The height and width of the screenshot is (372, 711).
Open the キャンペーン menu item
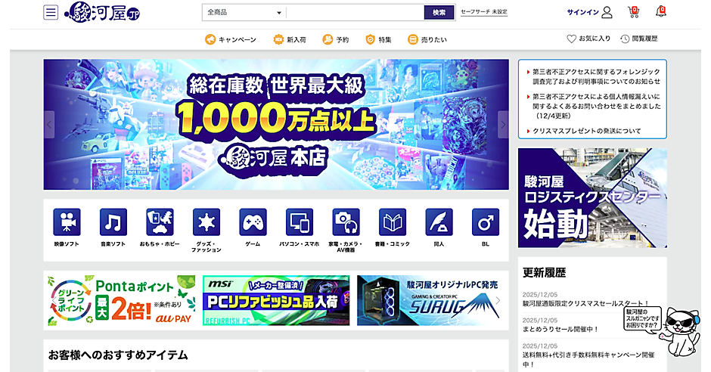tap(231, 40)
